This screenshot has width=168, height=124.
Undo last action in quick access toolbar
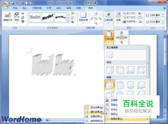pos(17,3)
